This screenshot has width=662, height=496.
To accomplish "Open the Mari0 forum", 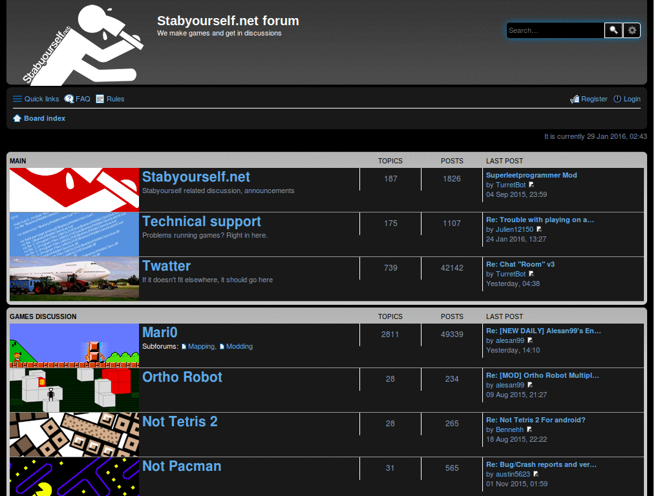I will coord(160,332).
